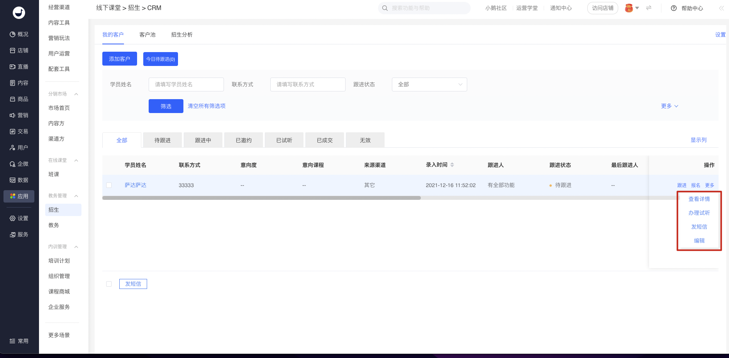Switch to the 客户池 tab
The image size is (729, 358).
[x=147, y=35]
